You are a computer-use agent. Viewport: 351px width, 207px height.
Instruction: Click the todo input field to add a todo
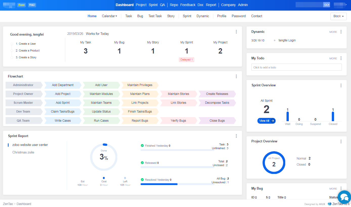[296, 67]
